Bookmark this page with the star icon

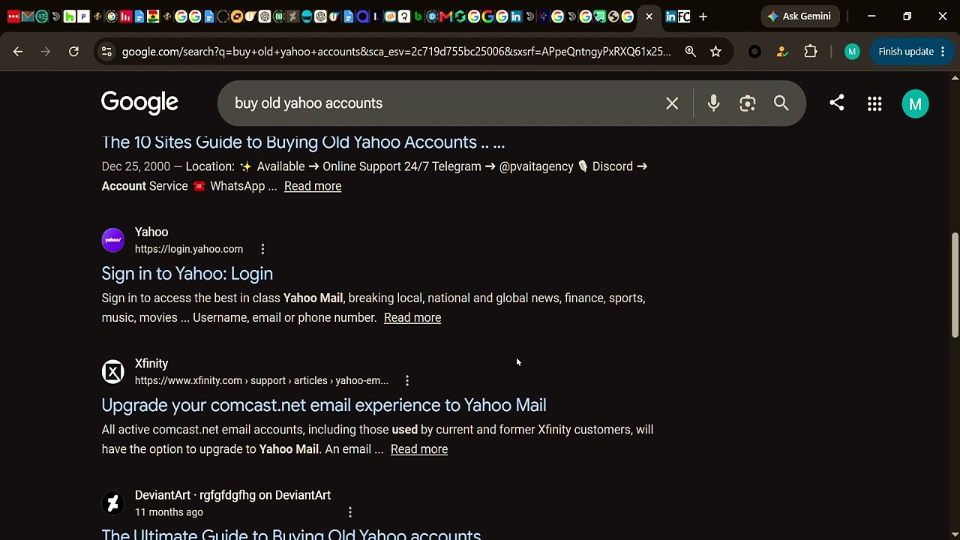[715, 52]
